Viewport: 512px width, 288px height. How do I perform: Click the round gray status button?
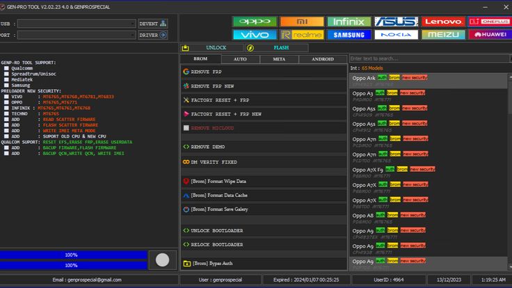coord(162,260)
